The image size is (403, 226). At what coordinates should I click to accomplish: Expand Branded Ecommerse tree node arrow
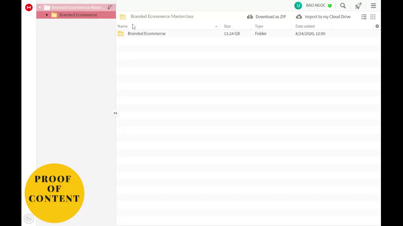[47, 15]
